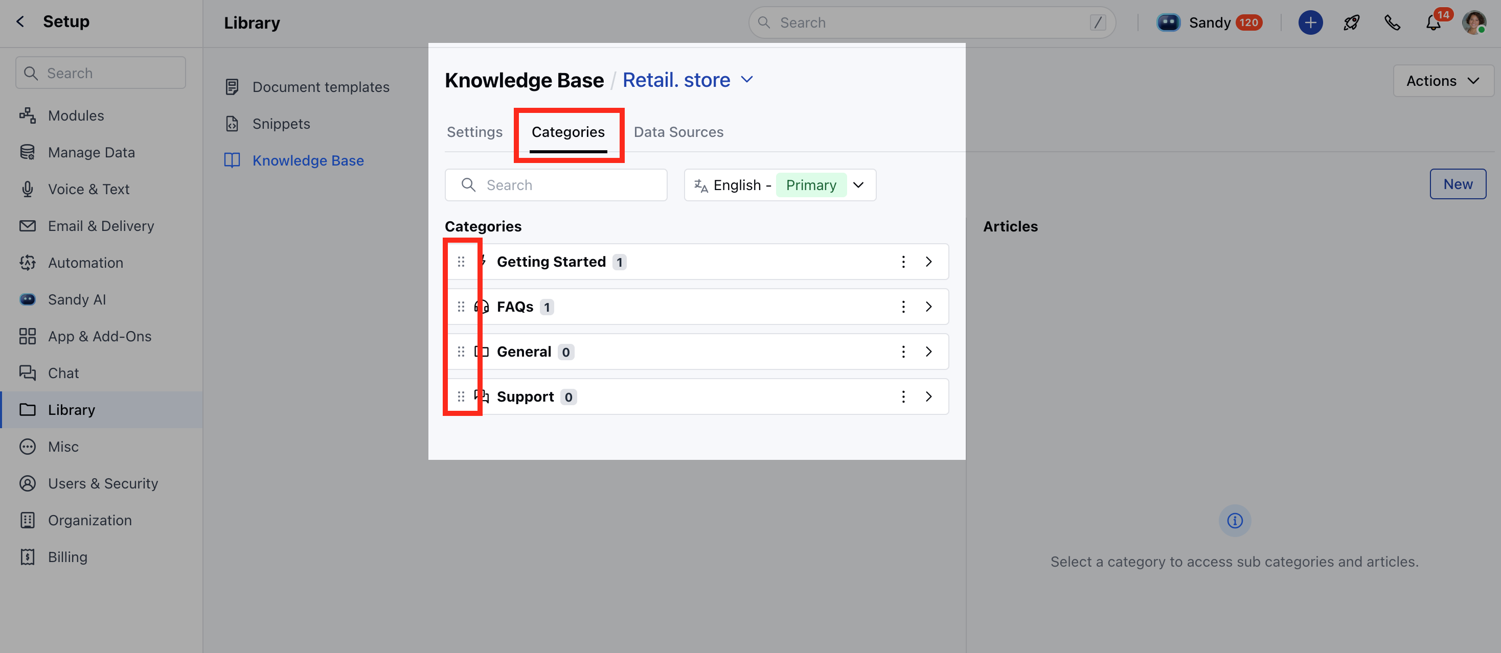Click the Sandy AI bot icon in header
Image resolution: width=1501 pixels, height=653 pixels.
(1168, 22)
